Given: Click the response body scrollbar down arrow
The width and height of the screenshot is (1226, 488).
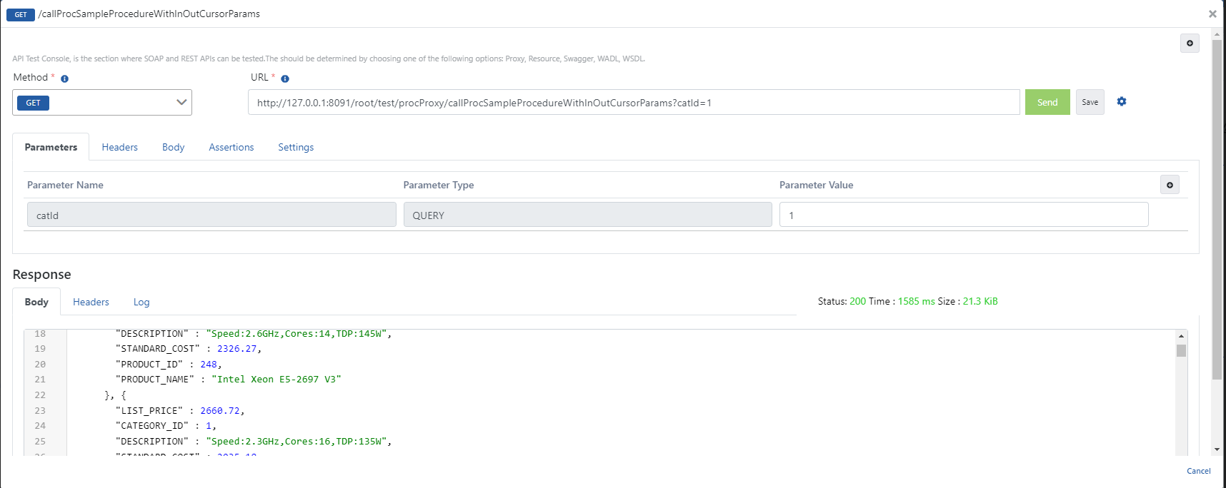Looking at the screenshot, I should pyautogui.click(x=1181, y=449).
